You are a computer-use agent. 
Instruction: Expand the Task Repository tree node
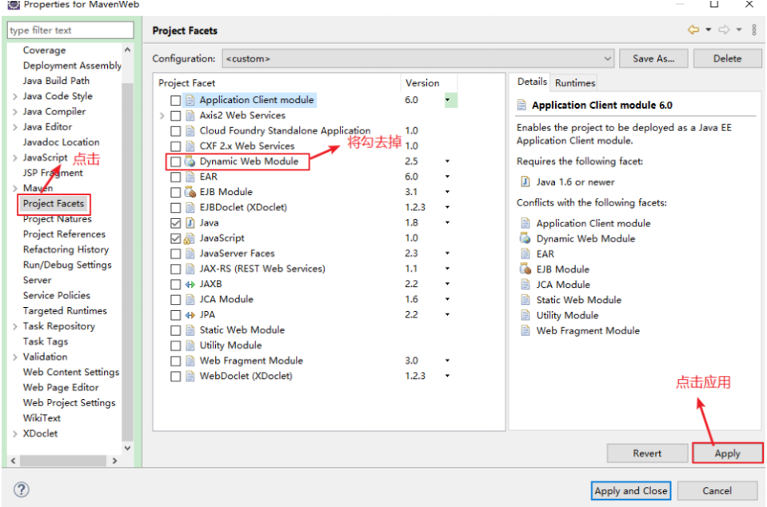tap(14, 326)
